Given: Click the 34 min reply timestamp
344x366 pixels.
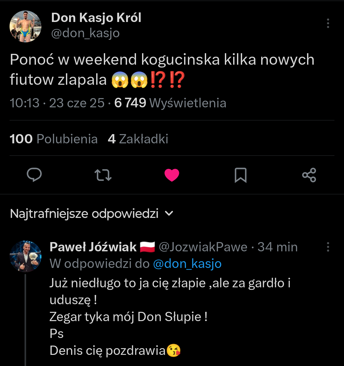Looking at the screenshot, I should tap(277, 247).
